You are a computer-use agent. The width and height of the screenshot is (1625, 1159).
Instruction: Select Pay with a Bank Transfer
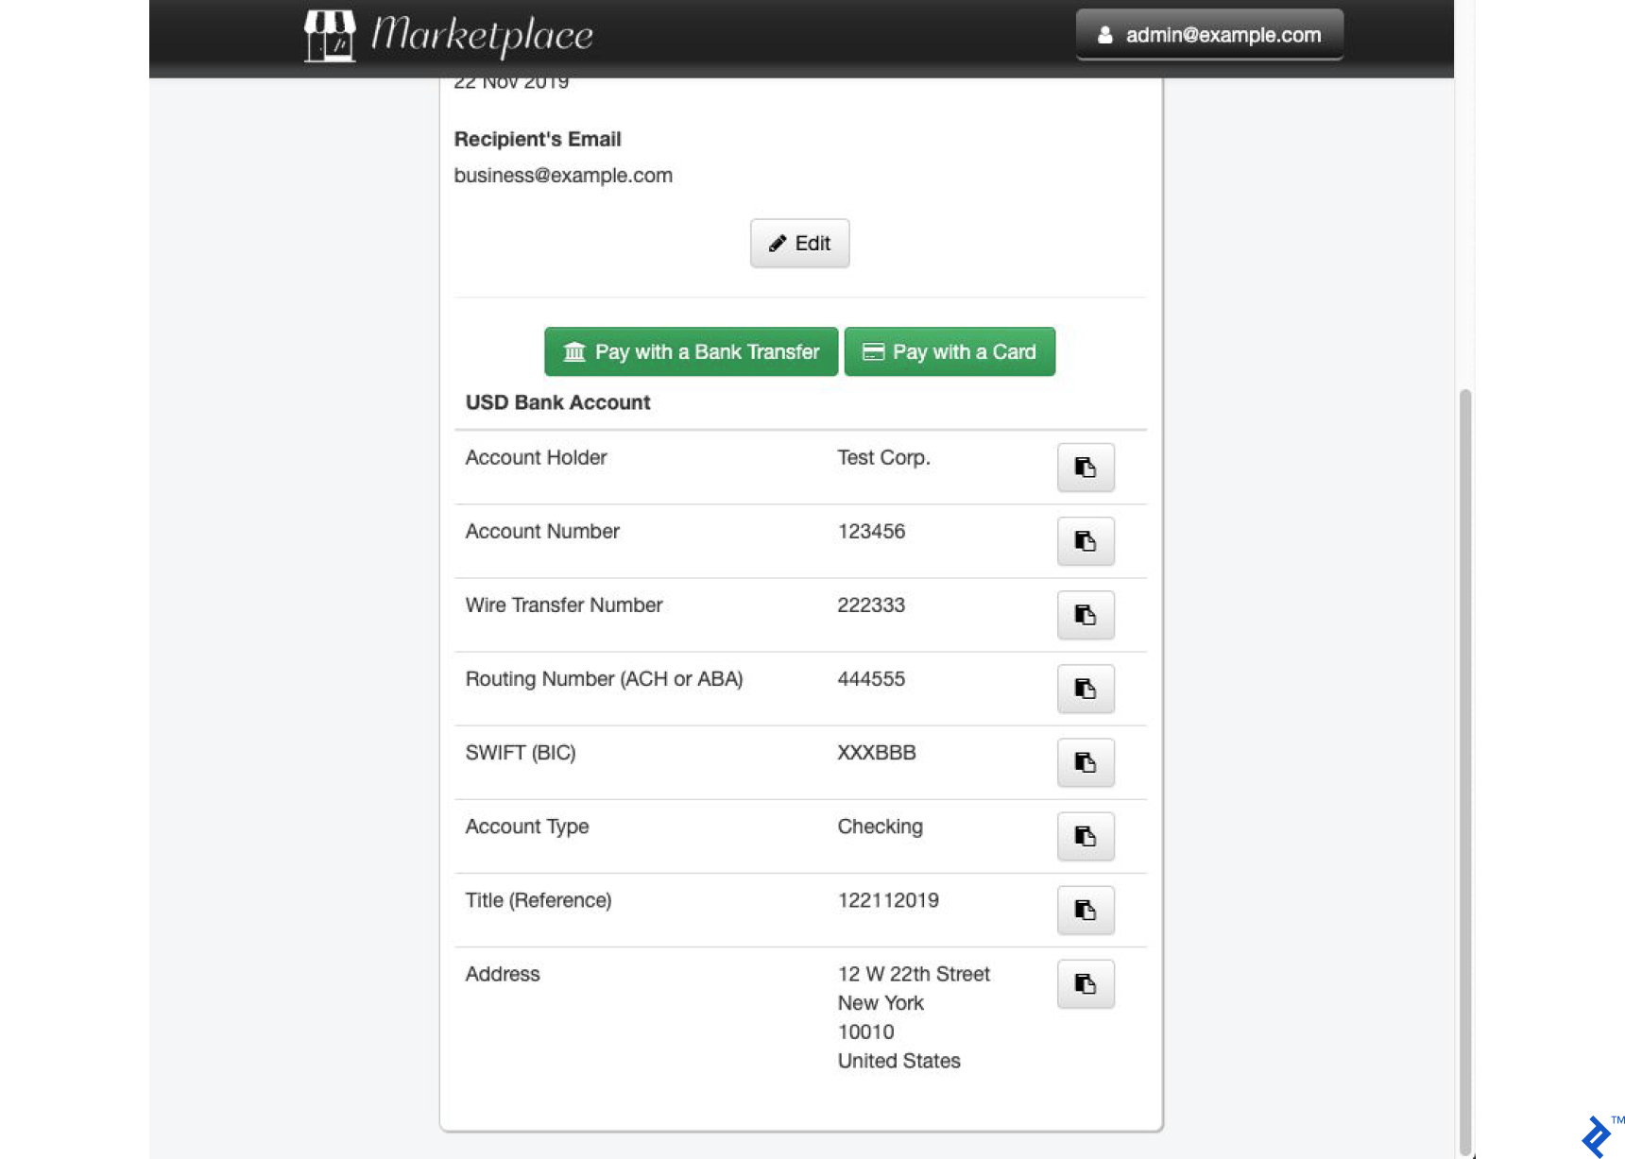(691, 351)
